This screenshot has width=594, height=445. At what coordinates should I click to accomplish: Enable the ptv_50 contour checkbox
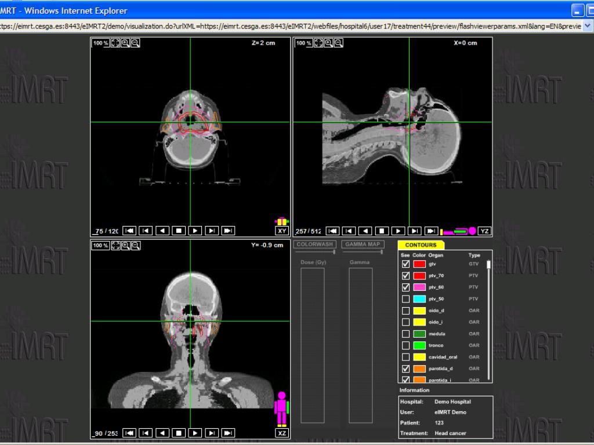click(405, 299)
